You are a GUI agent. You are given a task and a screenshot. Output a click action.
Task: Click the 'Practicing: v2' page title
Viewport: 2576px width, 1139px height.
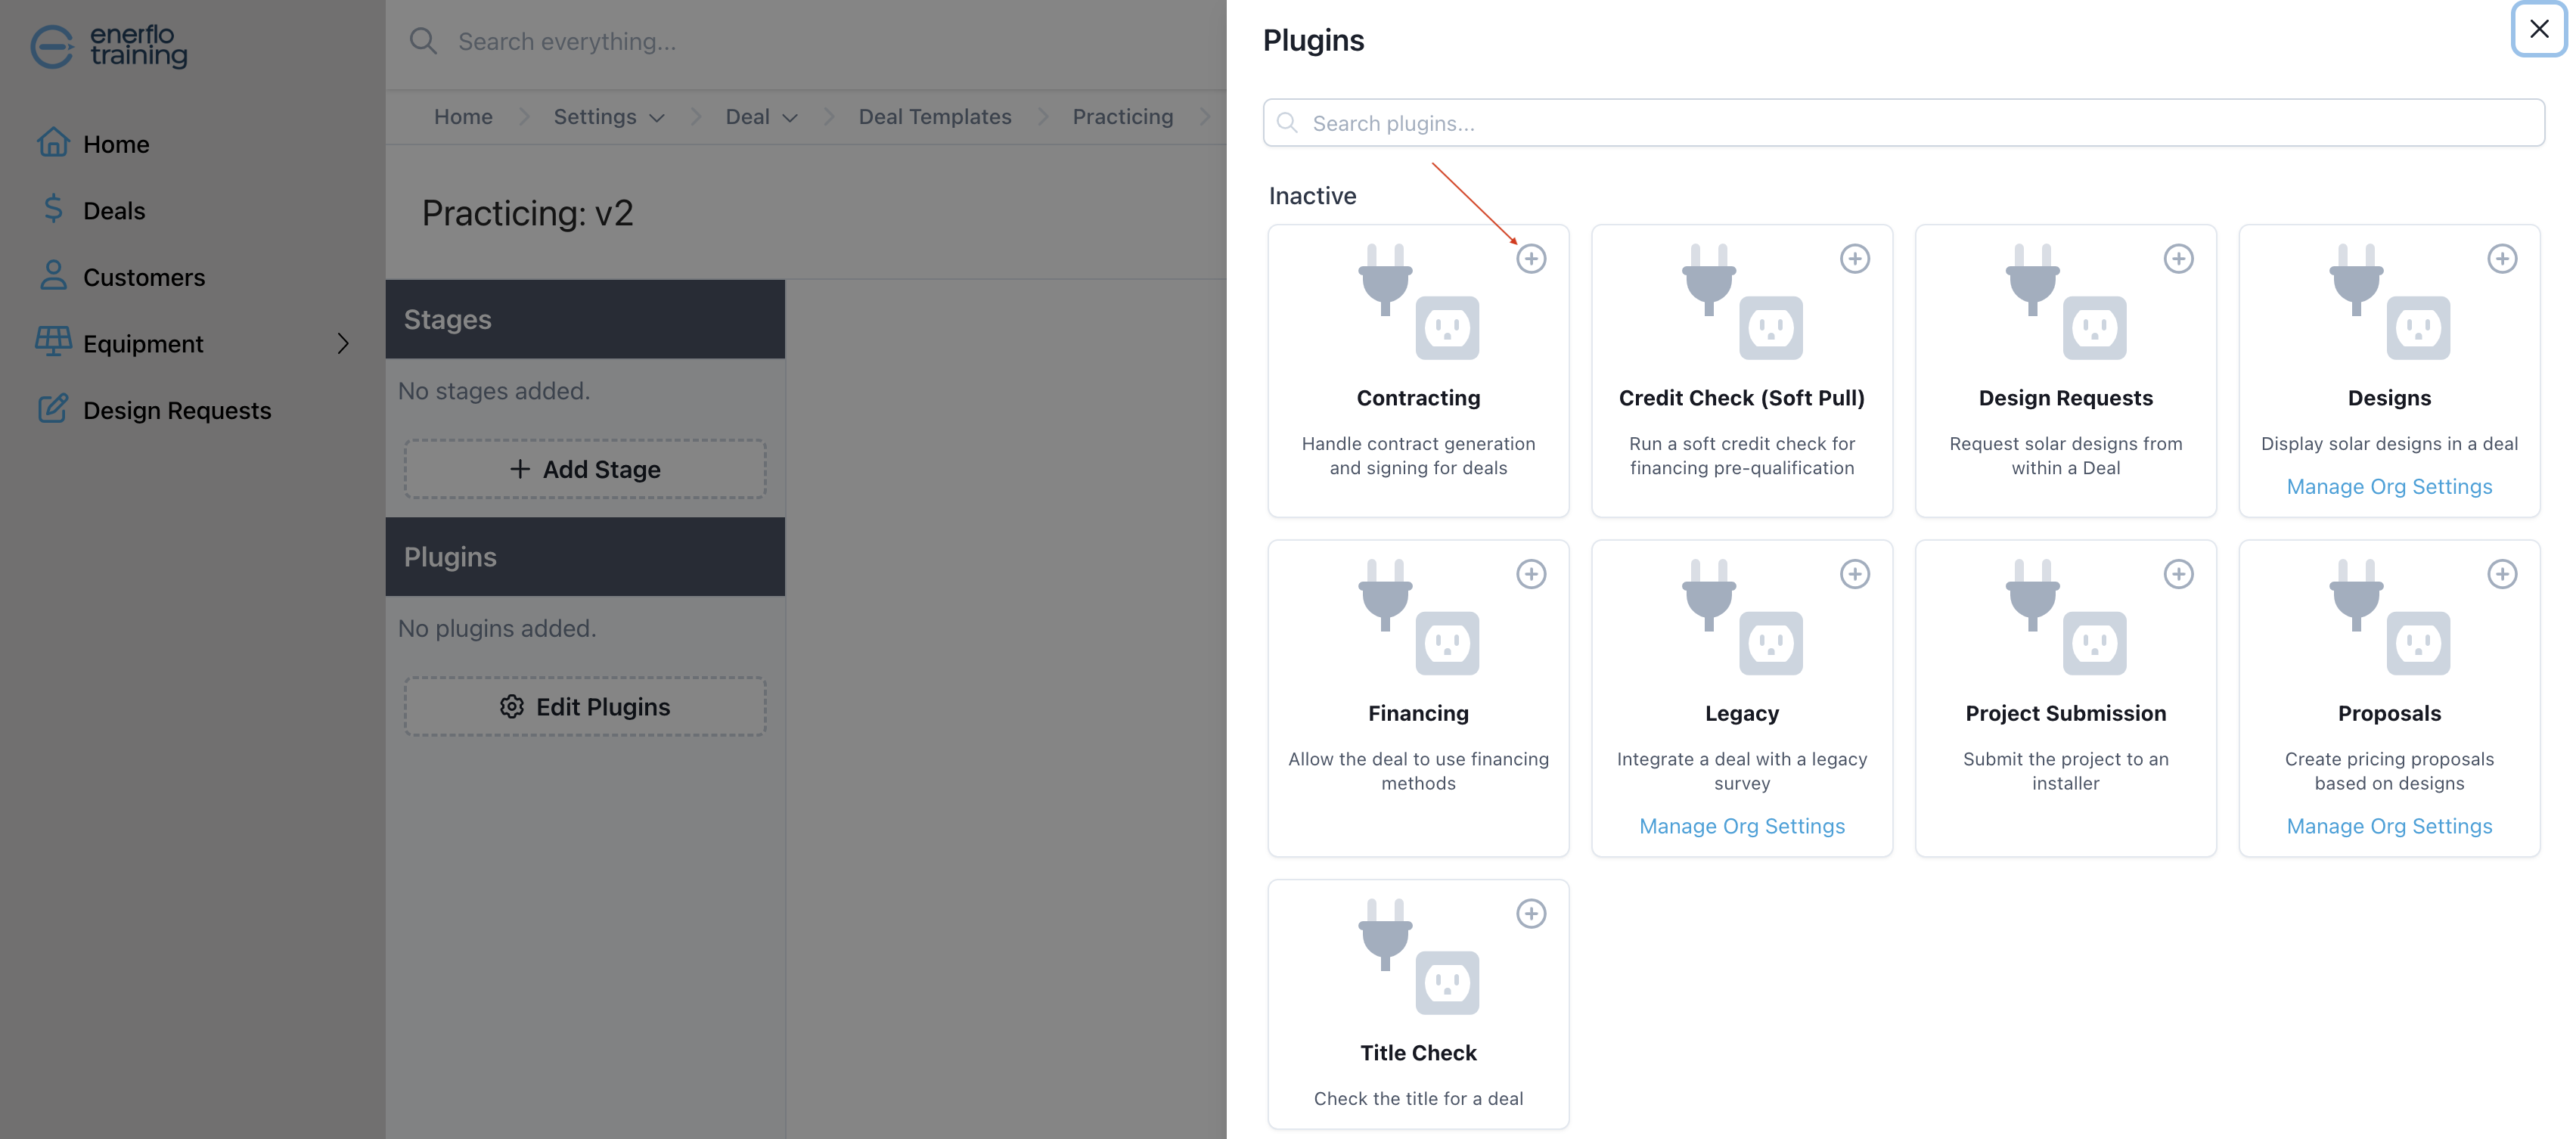527,213
